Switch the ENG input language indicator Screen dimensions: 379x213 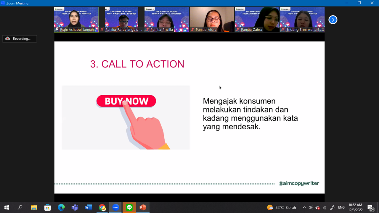[341, 207]
